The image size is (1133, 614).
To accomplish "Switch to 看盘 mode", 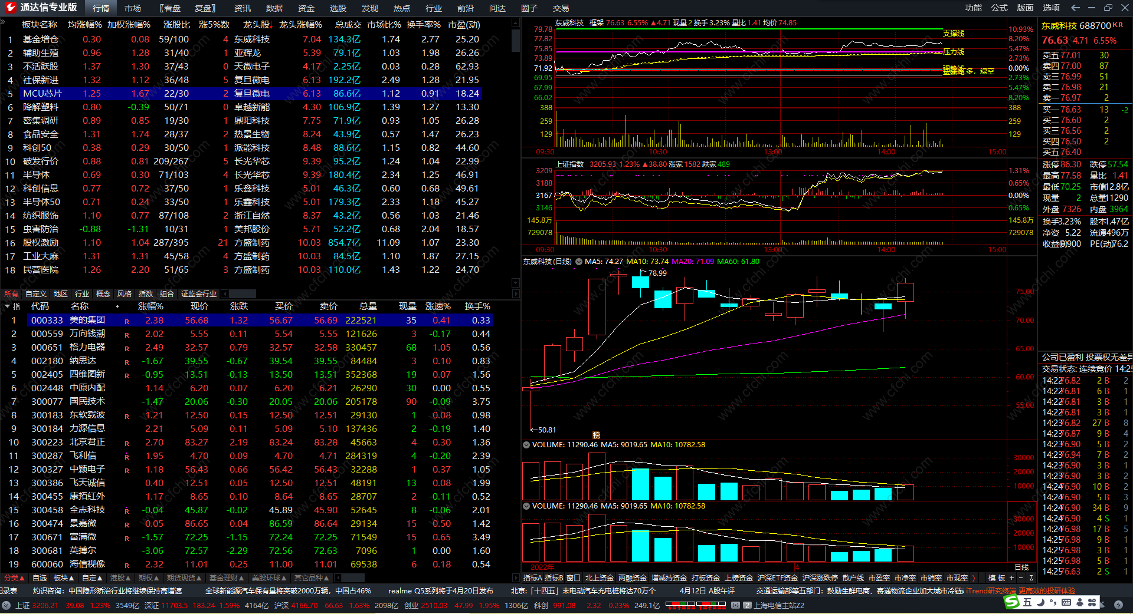I will tap(171, 8).
